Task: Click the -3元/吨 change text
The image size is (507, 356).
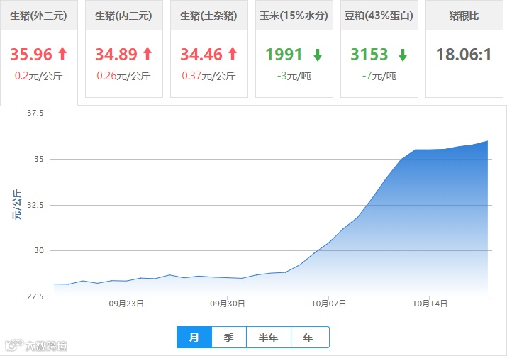Action: coord(294,76)
